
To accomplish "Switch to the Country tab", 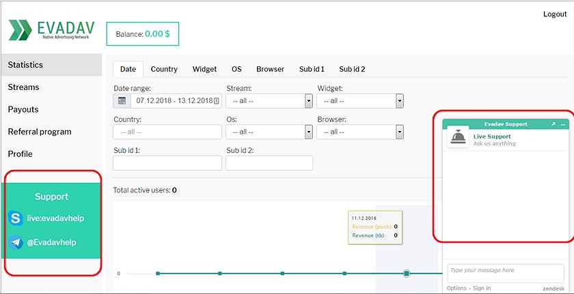I will click(x=164, y=69).
